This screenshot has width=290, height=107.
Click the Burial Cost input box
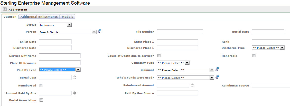[x=55, y=77]
